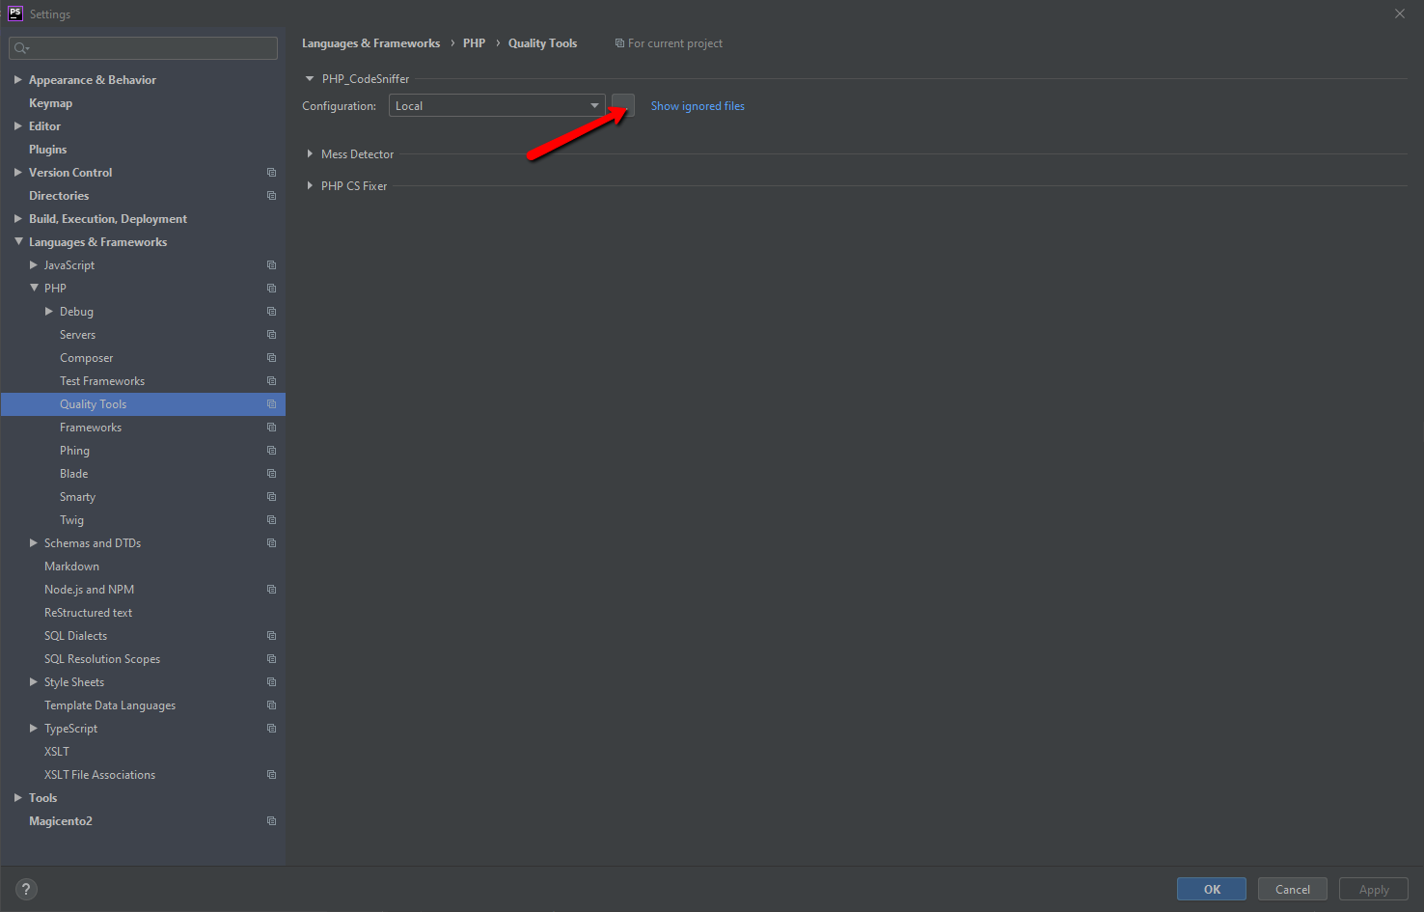Open SQL Resolution Scopes settings
1424x912 pixels.
pyautogui.click(x=102, y=659)
